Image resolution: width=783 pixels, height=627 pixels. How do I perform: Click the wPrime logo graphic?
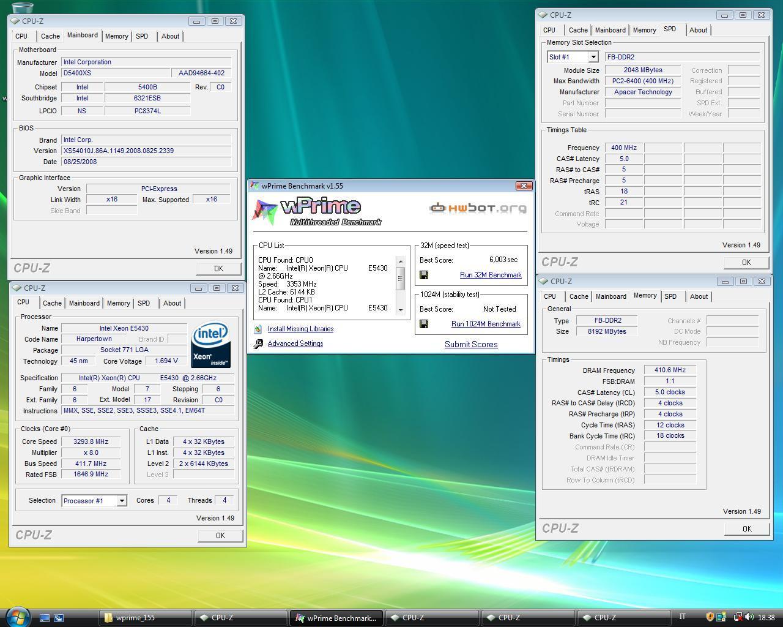pos(317,212)
